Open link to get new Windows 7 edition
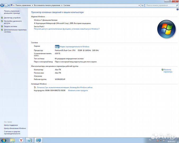Screen dimensions: 179x143 (67, 29)
